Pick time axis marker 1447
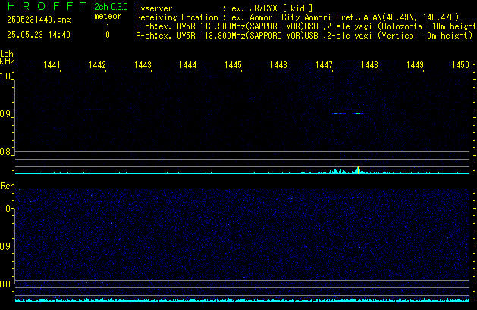 [x=324, y=65]
